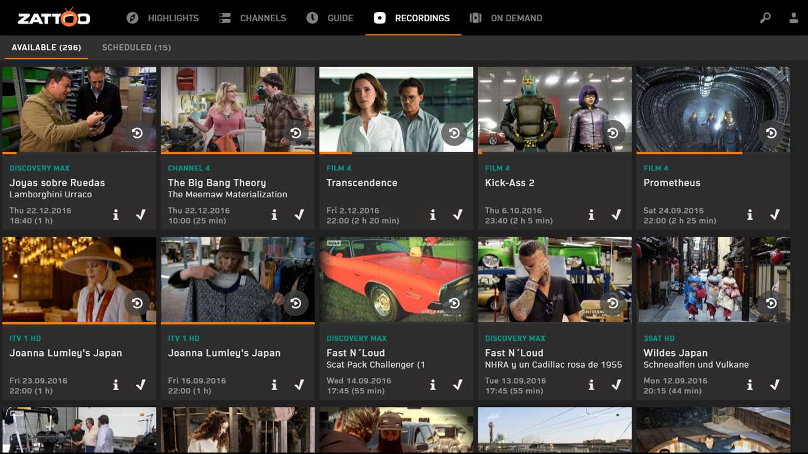Image resolution: width=808 pixels, height=454 pixels.
Task: Play the red Challenger Fast N'Loud thumbnail
Action: (396, 280)
